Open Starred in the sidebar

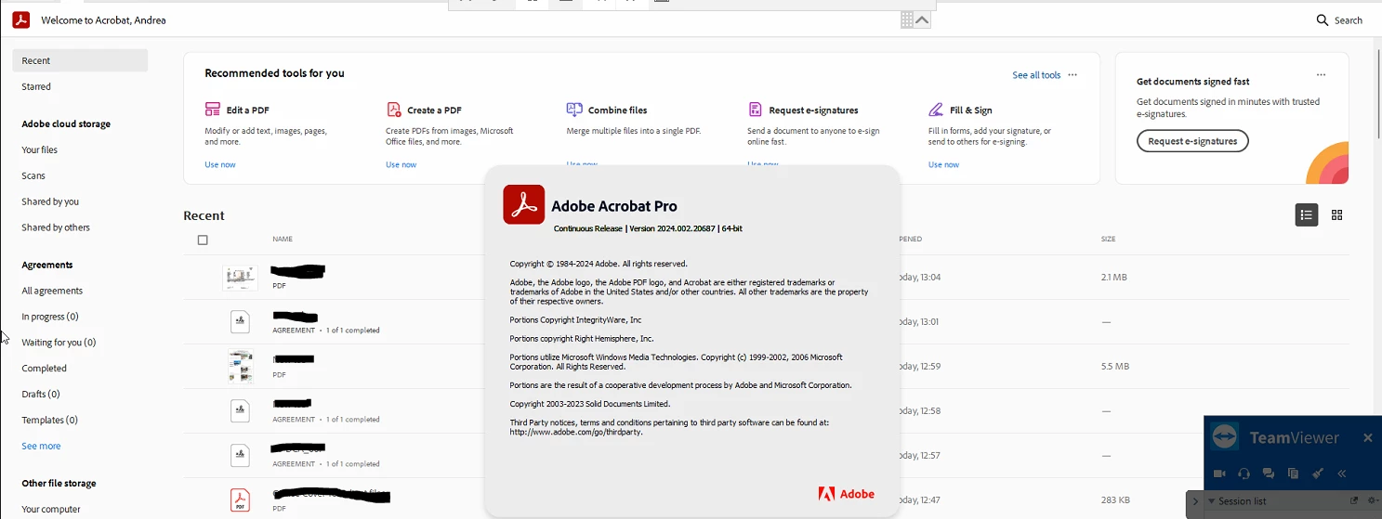pos(36,86)
